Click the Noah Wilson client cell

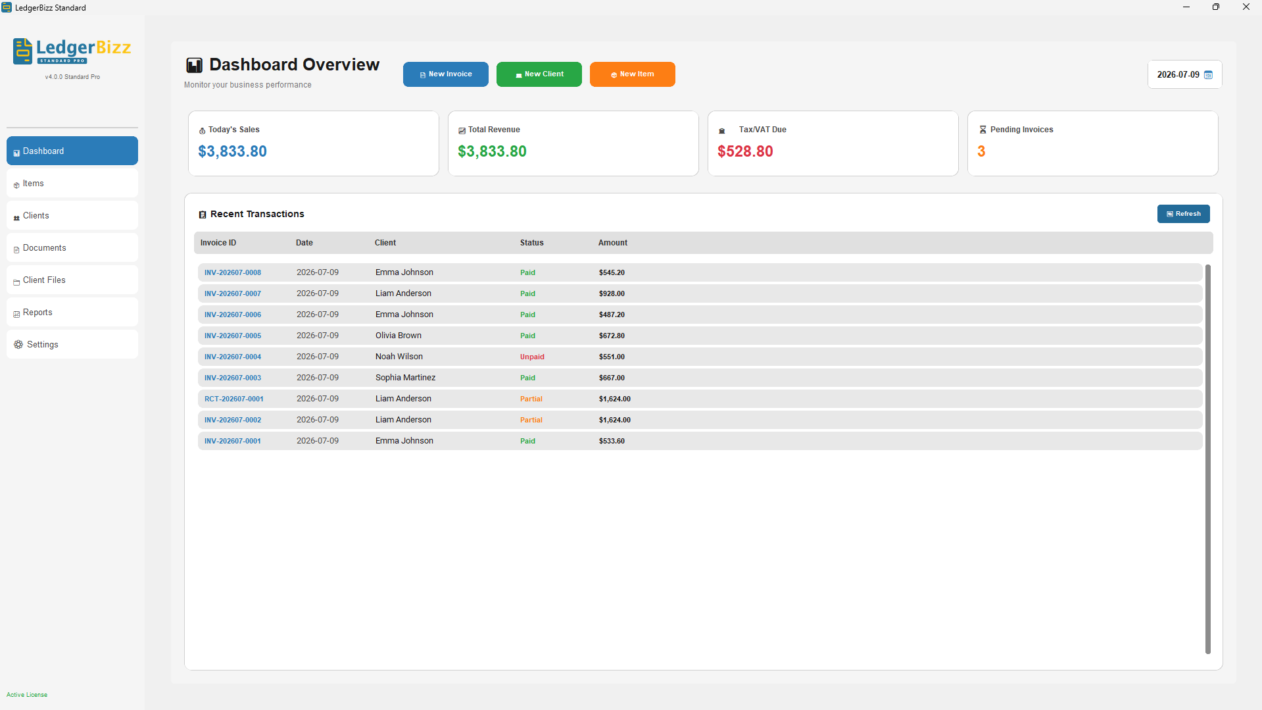(x=399, y=357)
